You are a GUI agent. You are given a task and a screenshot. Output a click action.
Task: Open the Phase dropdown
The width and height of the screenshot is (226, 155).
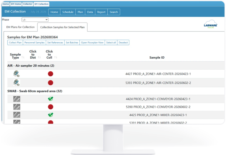coord(35,20)
